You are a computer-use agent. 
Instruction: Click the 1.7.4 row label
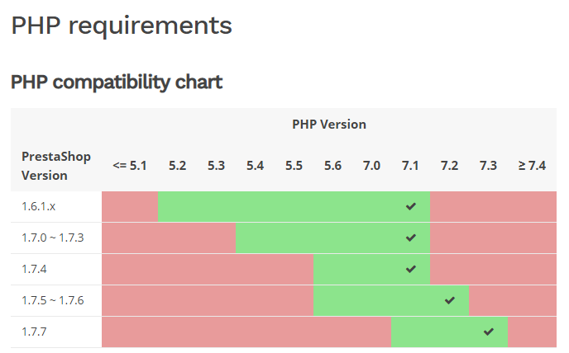tap(34, 269)
